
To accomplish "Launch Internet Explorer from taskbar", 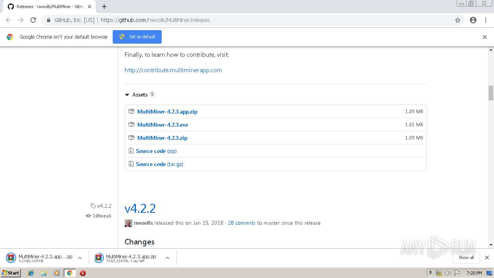I will (31, 273).
